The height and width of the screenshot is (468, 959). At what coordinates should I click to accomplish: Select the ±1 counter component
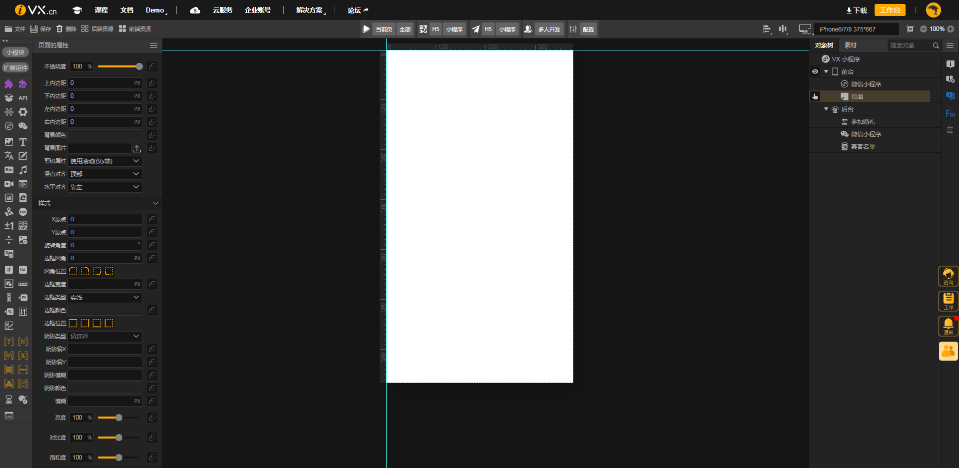click(x=9, y=226)
